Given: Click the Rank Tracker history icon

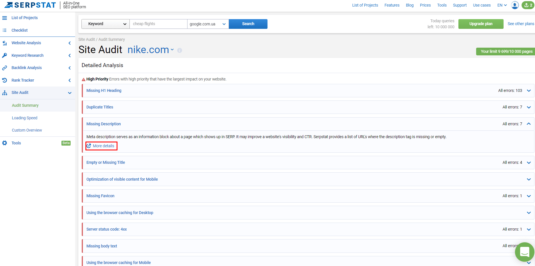Looking at the screenshot, I should coord(5,80).
